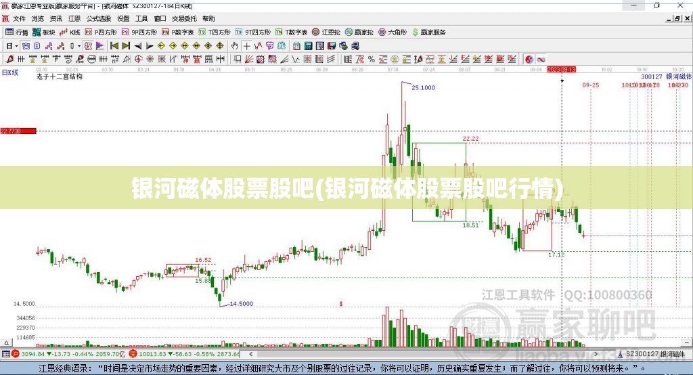Open the 帮助 menu

[x=208, y=18]
